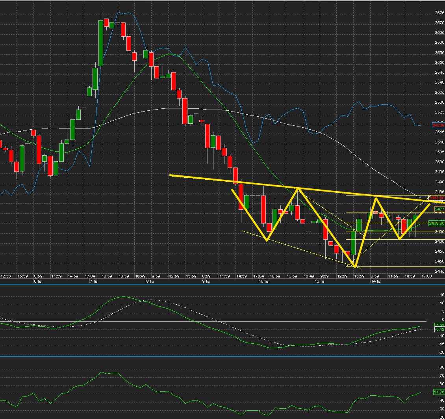Click the red 2482.80 price label
The image size is (445, 419).
[438, 198]
